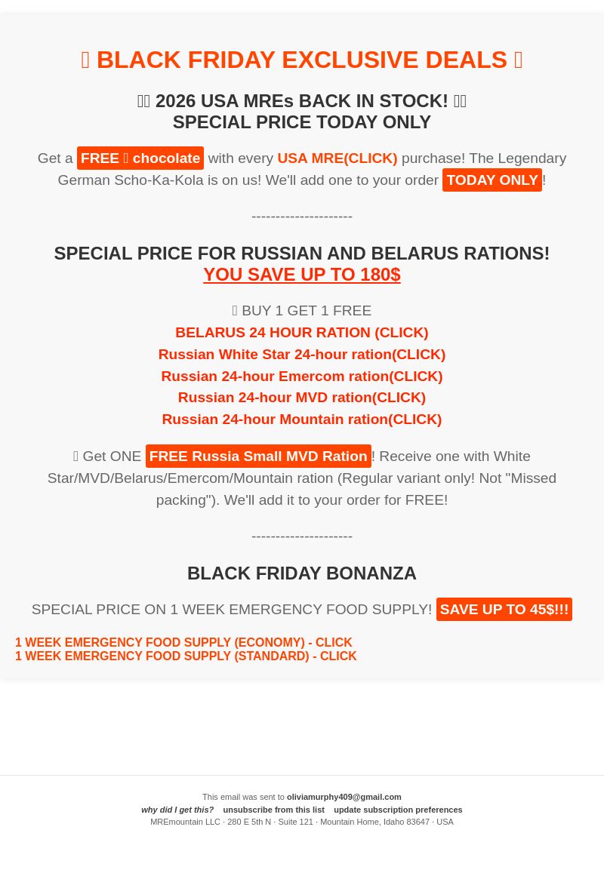Click the BLACK FRIDAY BONANZA heading
604x873 pixels.
point(302,573)
